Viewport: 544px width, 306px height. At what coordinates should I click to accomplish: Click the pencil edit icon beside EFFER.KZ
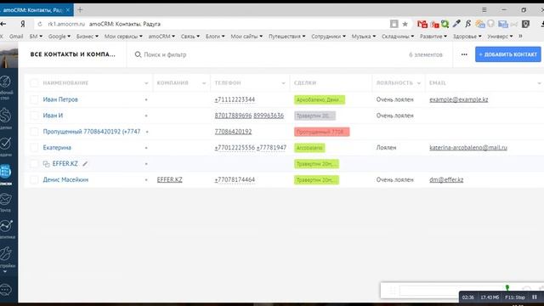(x=85, y=164)
